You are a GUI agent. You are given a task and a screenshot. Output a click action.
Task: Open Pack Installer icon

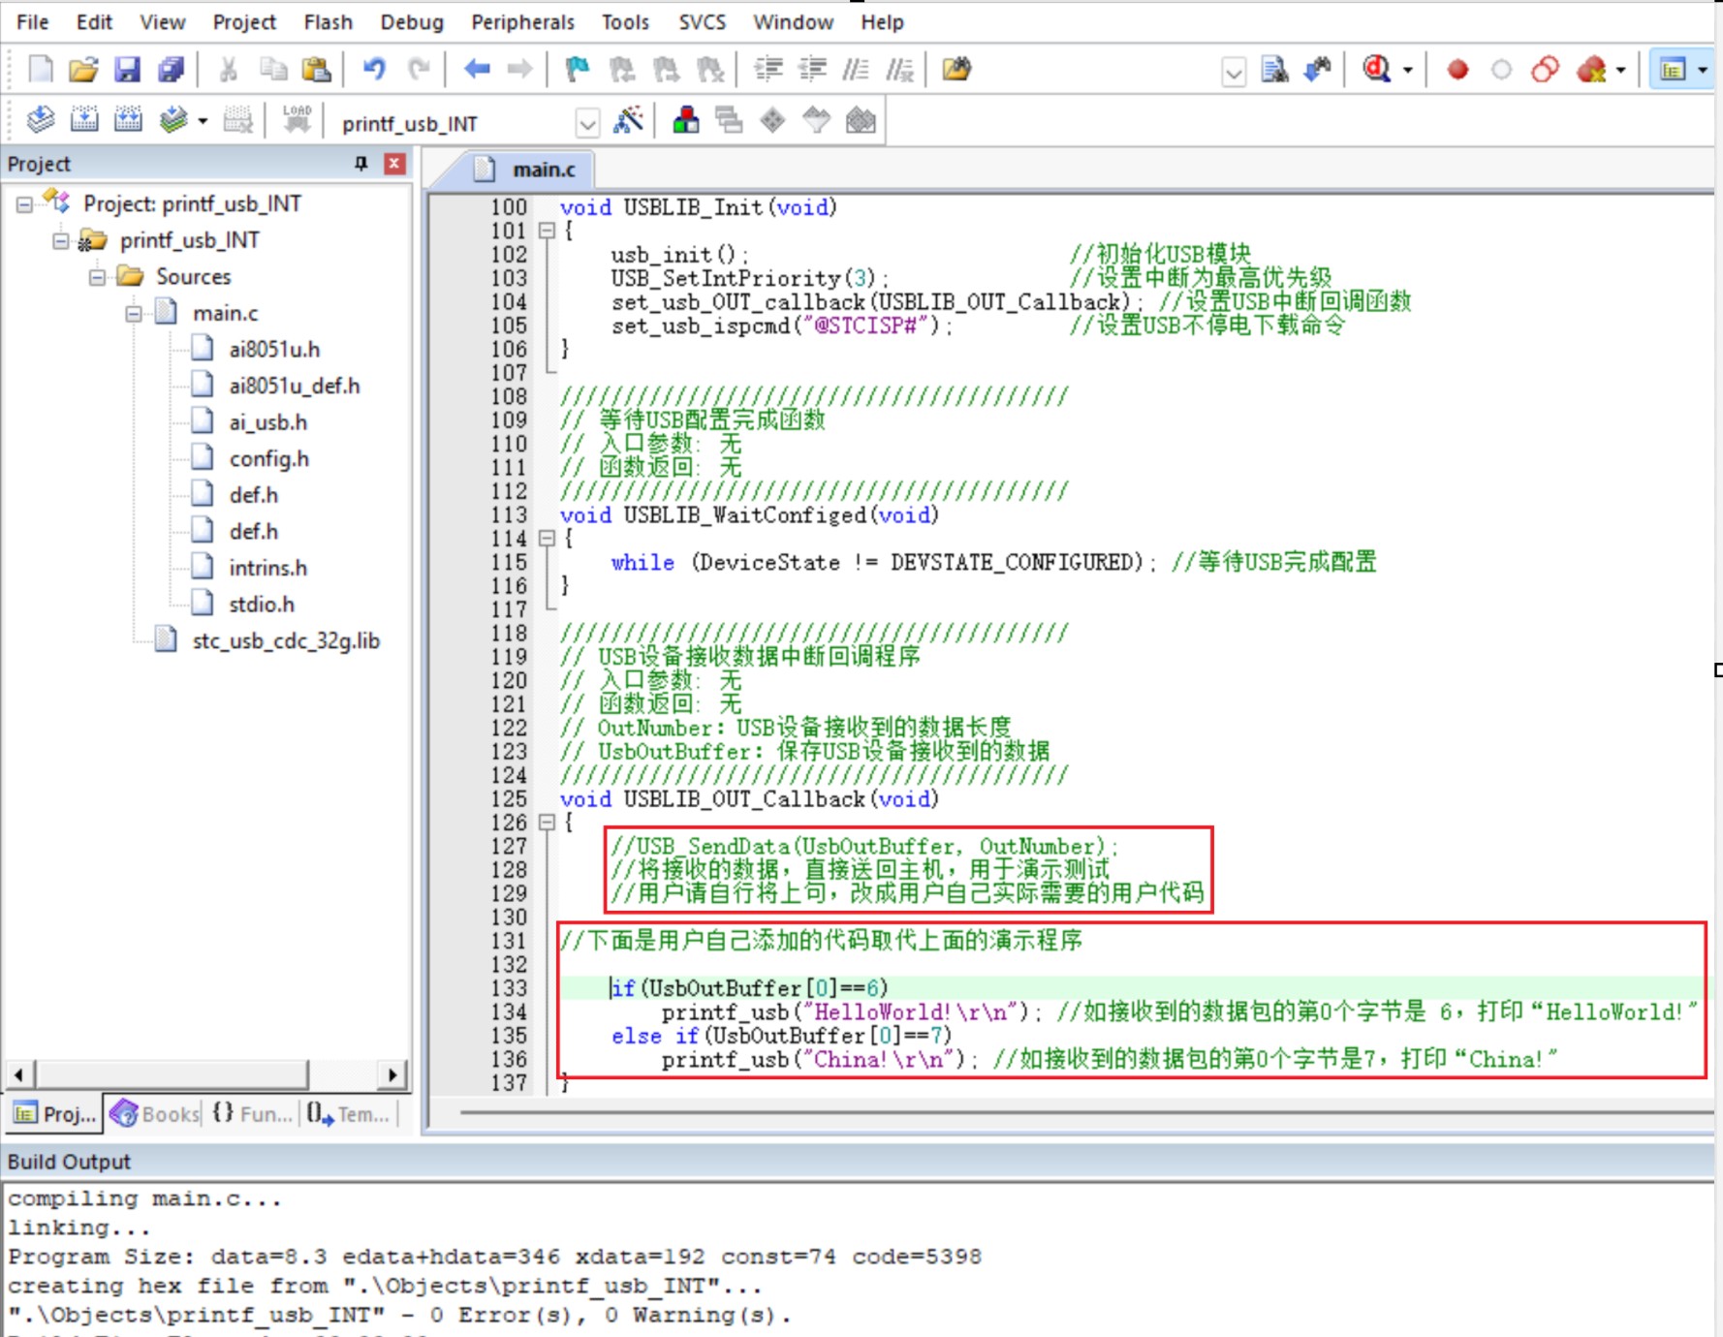coord(861,121)
